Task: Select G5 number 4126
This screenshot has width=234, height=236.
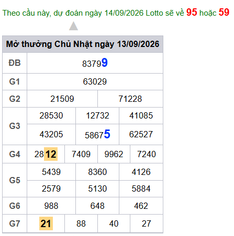Action: (x=141, y=172)
